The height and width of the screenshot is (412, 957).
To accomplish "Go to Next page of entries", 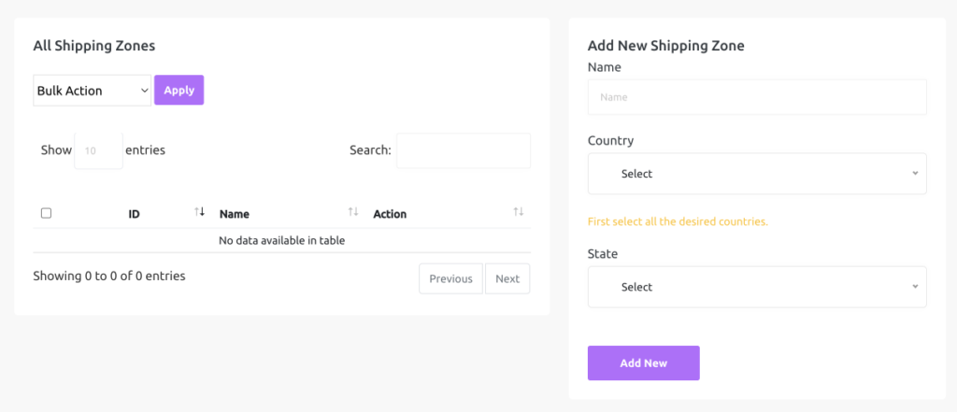I will (x=507, y=279).
